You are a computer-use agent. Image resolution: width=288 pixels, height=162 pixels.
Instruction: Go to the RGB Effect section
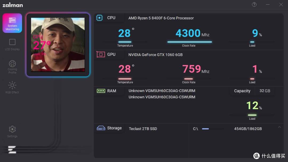(x=12, y=87)
